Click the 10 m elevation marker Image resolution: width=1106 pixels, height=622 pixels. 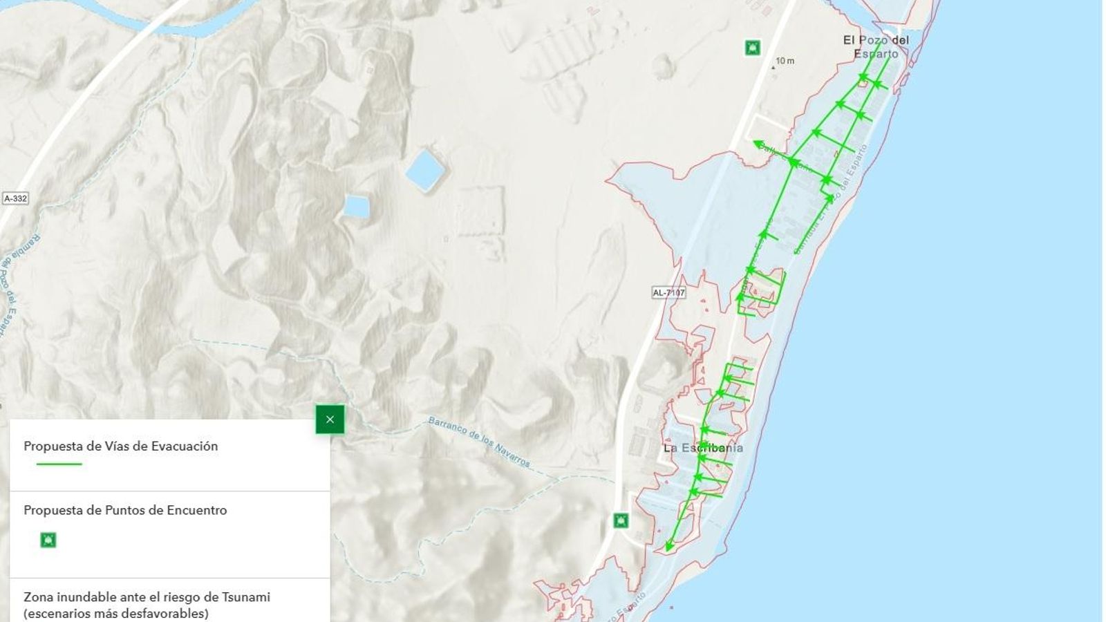tap(784, 62)
